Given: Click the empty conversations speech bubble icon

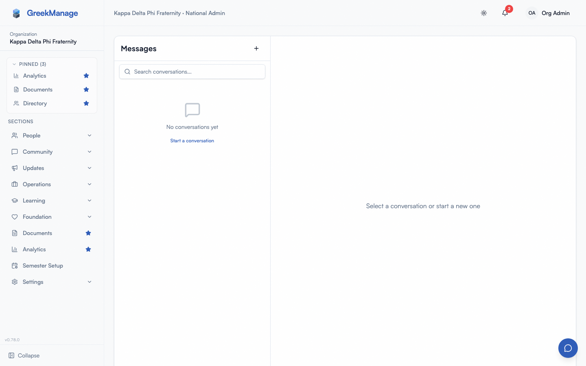Looking at the screenshot, I should coord(192,110).
